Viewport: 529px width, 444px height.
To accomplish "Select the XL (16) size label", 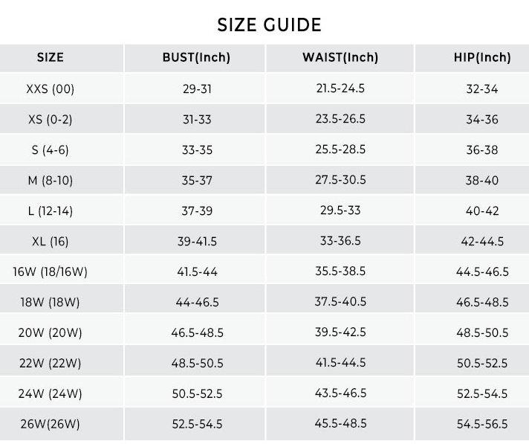I will tap(51, 241).
